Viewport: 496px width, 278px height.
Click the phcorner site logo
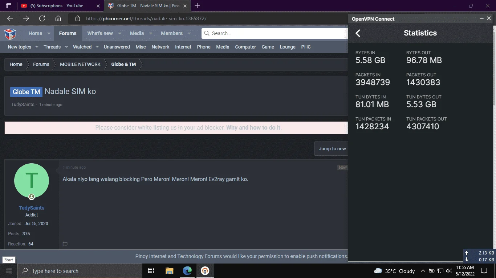(10, 34)
